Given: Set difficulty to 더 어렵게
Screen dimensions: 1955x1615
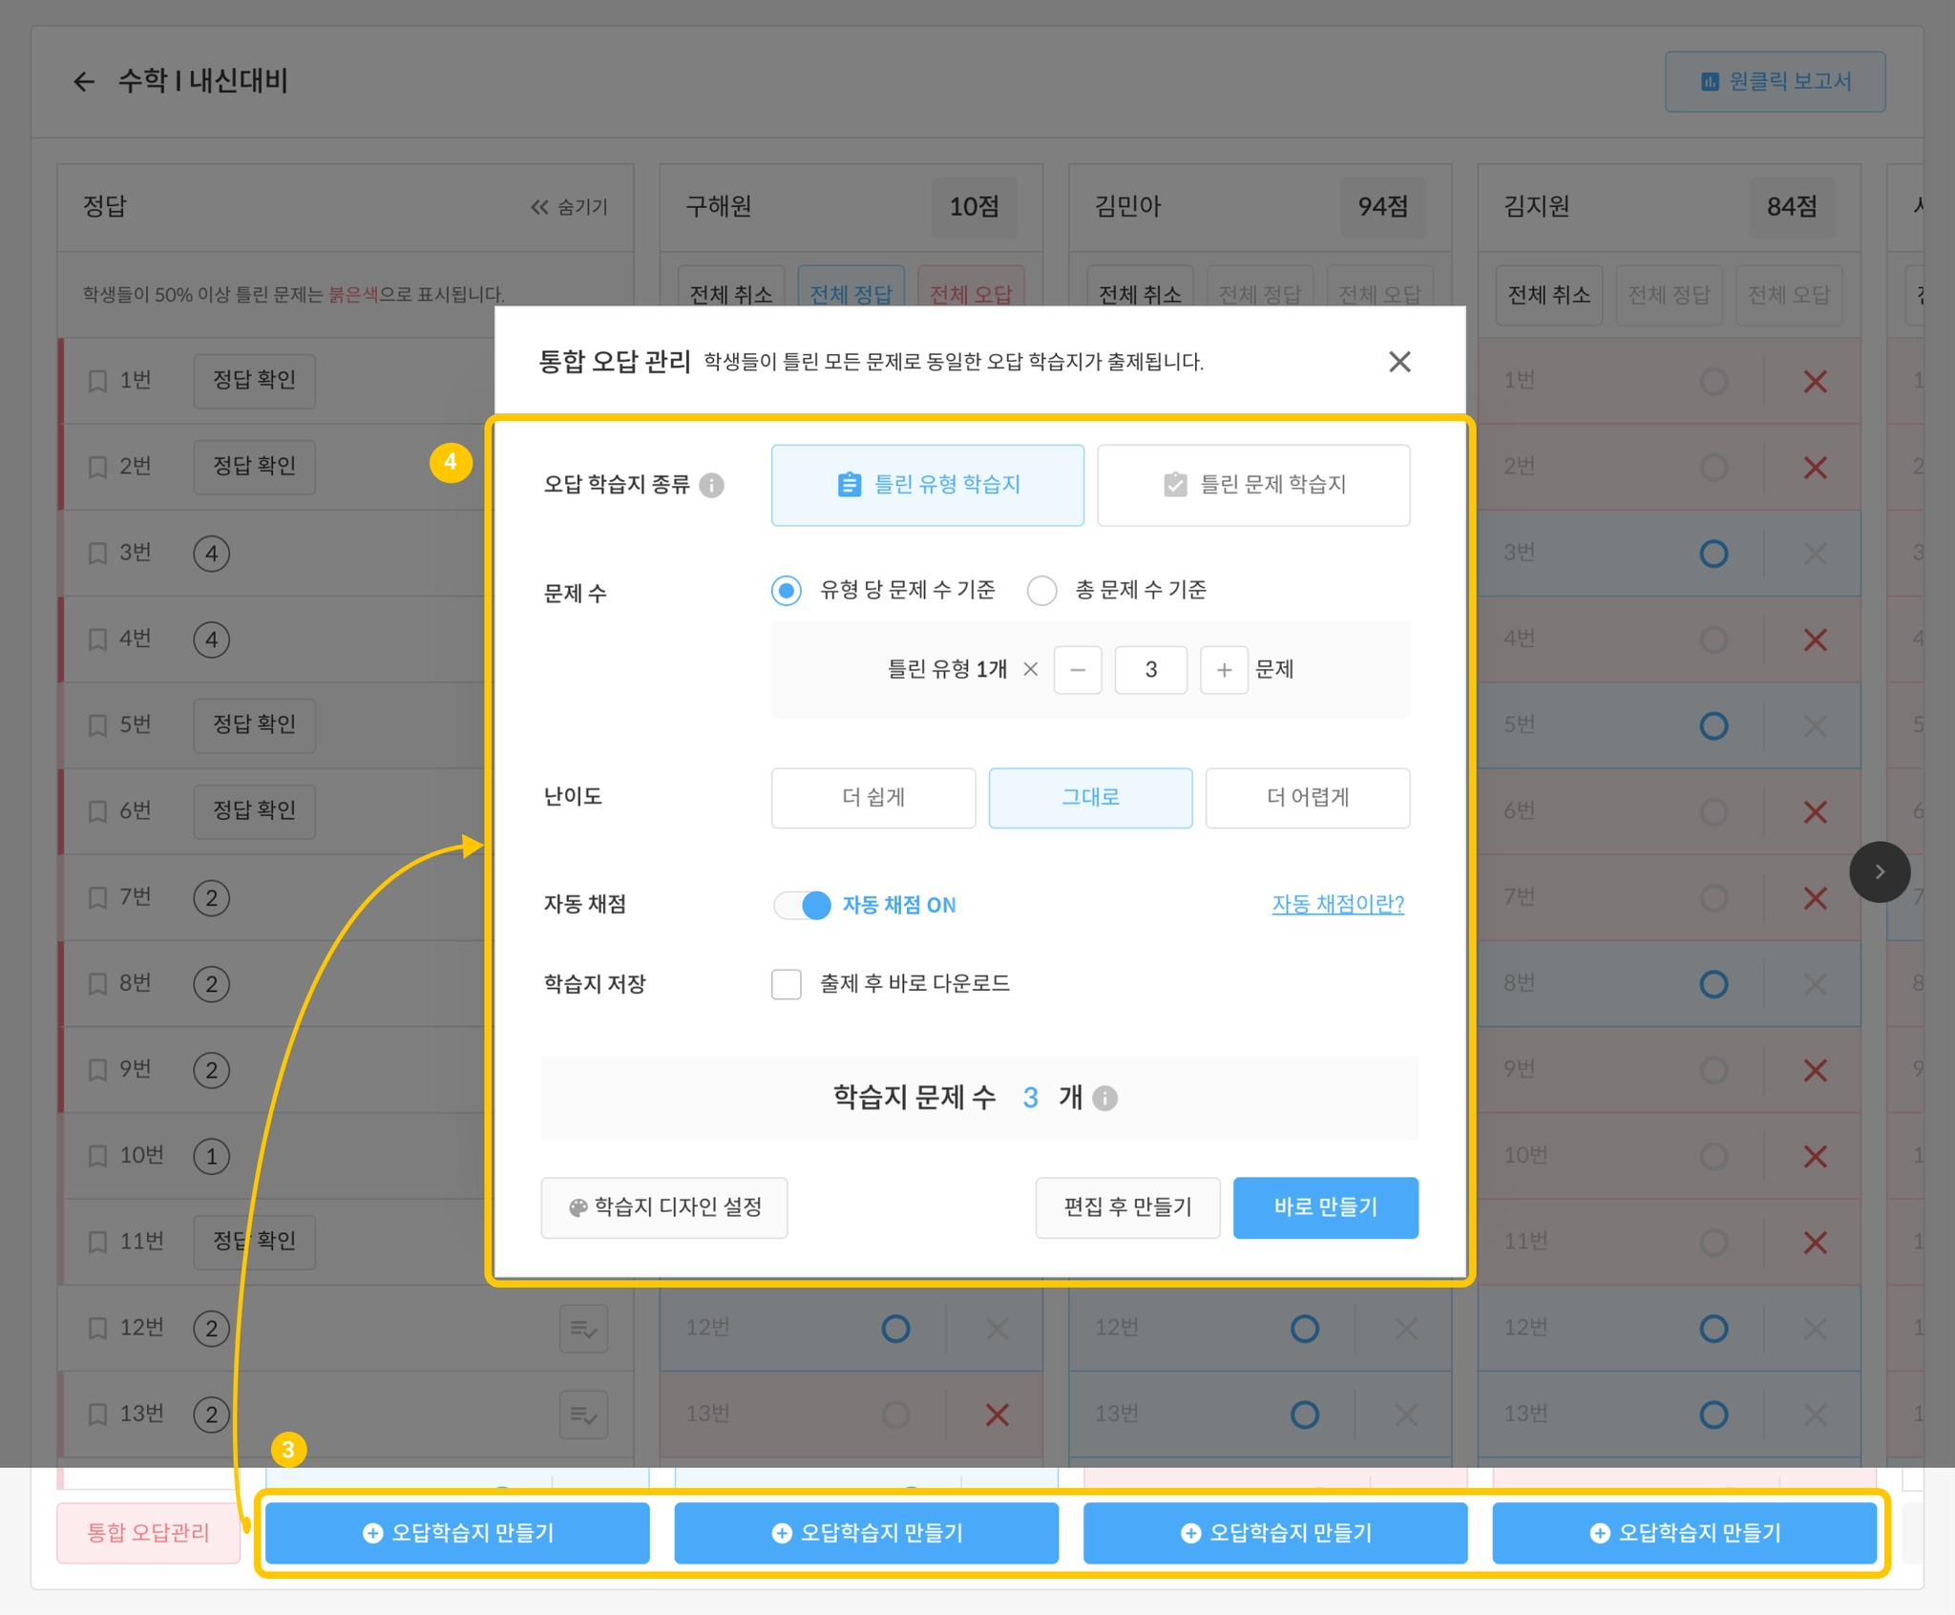Looking at the screenshot, I should click(x=1307, y=797).
